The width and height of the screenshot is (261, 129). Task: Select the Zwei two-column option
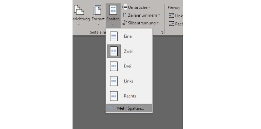tap(129, 51)
